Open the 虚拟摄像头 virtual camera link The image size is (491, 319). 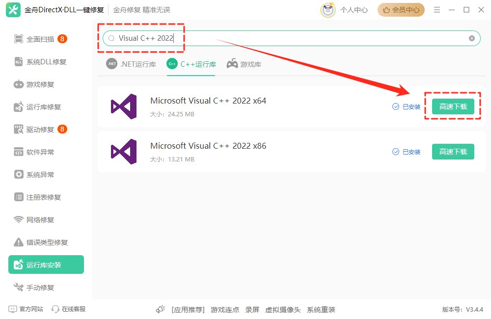coord(283,310)
